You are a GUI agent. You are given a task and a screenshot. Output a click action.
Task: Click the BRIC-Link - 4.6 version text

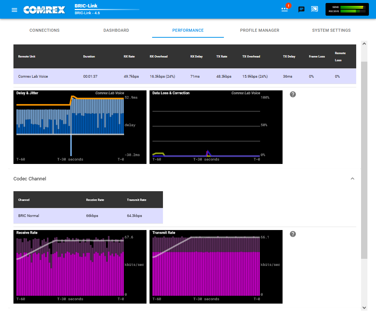(x=87, y=13)
